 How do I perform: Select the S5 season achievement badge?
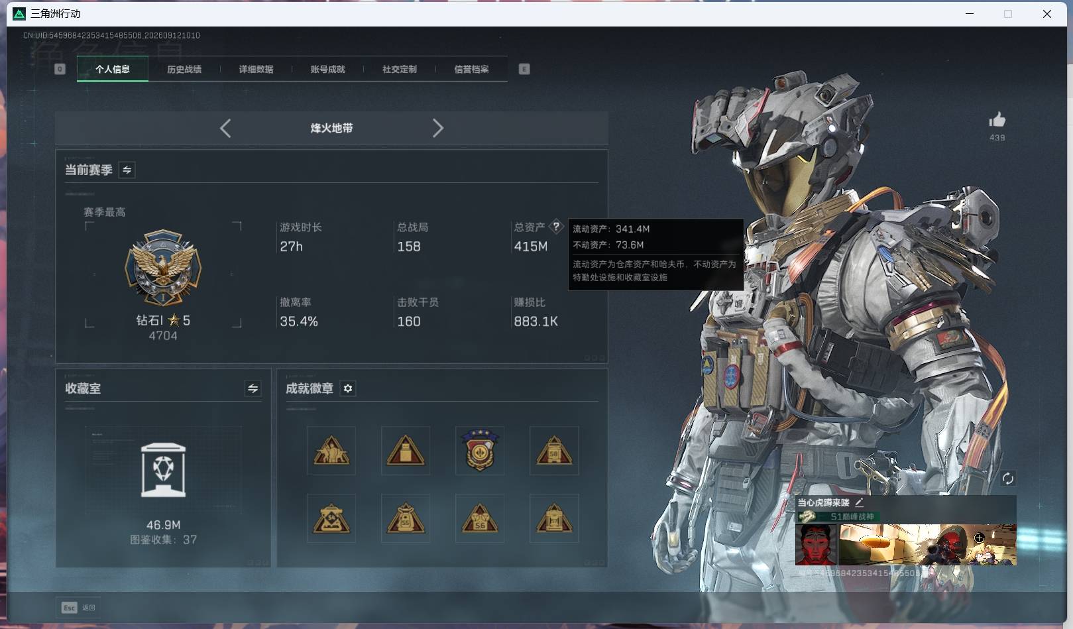[406, 518]
